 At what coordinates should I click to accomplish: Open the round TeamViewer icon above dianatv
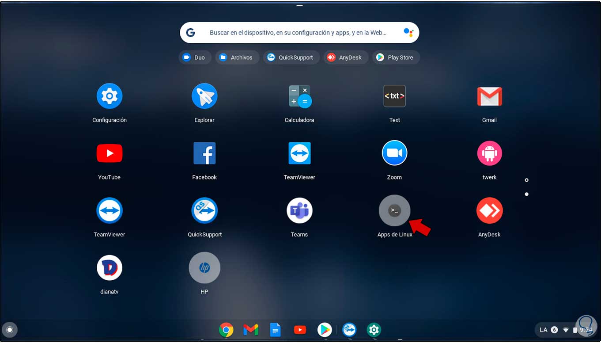click(x=110, y=210)
